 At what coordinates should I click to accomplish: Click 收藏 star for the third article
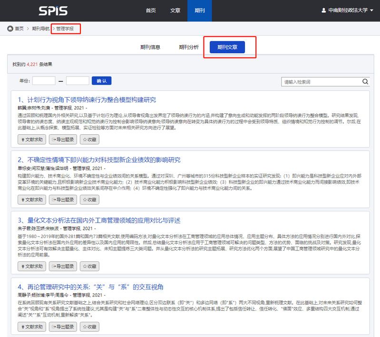(89, 267)
